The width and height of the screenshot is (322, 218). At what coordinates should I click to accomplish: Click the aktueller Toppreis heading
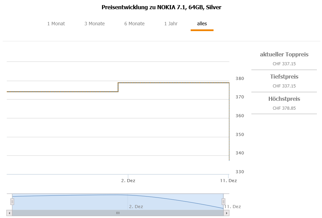pos(284,54)
